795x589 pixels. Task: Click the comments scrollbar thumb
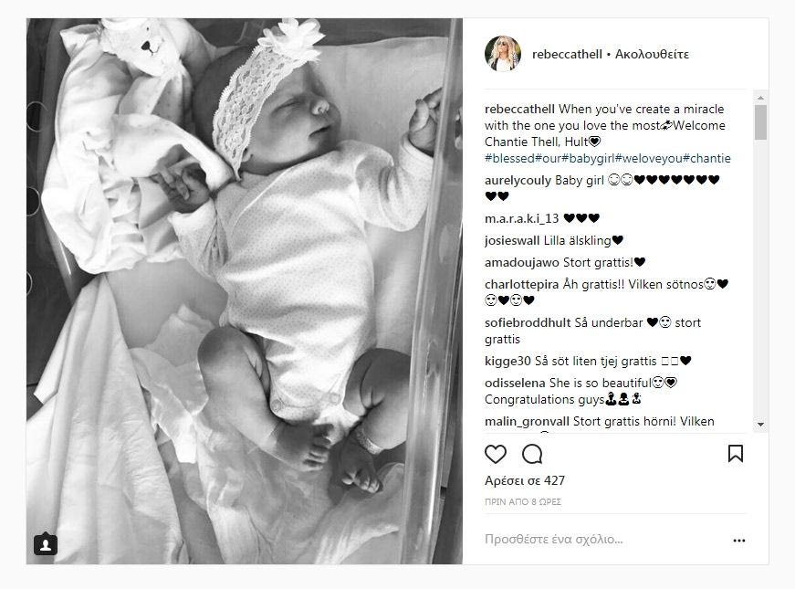(x=760, y=122)
